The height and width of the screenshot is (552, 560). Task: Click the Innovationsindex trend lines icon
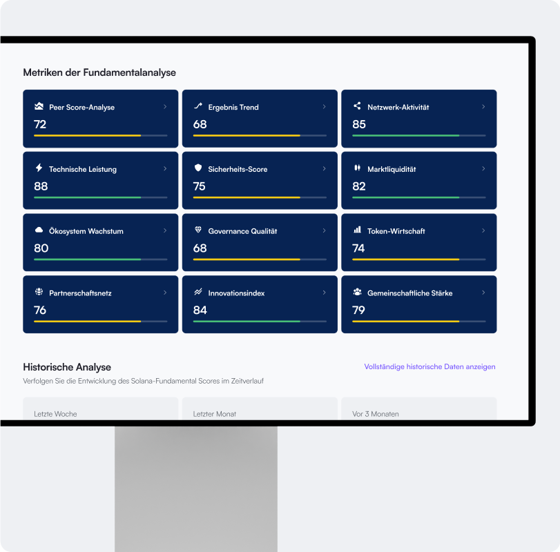[x=198, y=292]
